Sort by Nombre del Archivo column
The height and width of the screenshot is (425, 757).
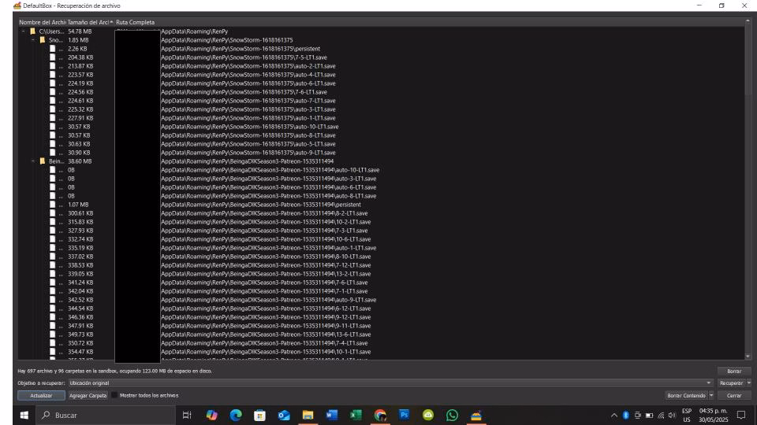click(42, 22)
